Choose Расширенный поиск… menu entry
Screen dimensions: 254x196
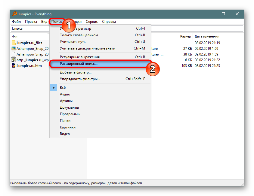tap(100, 64)
